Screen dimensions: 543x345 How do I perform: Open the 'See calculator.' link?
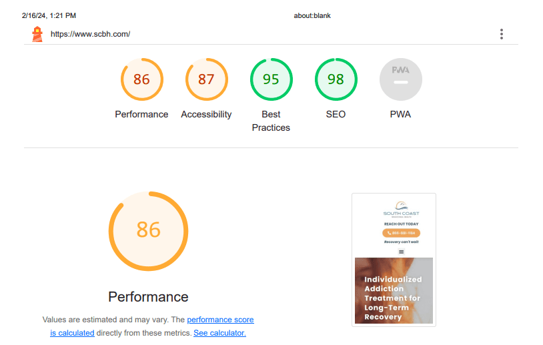[x=219, y=333]
